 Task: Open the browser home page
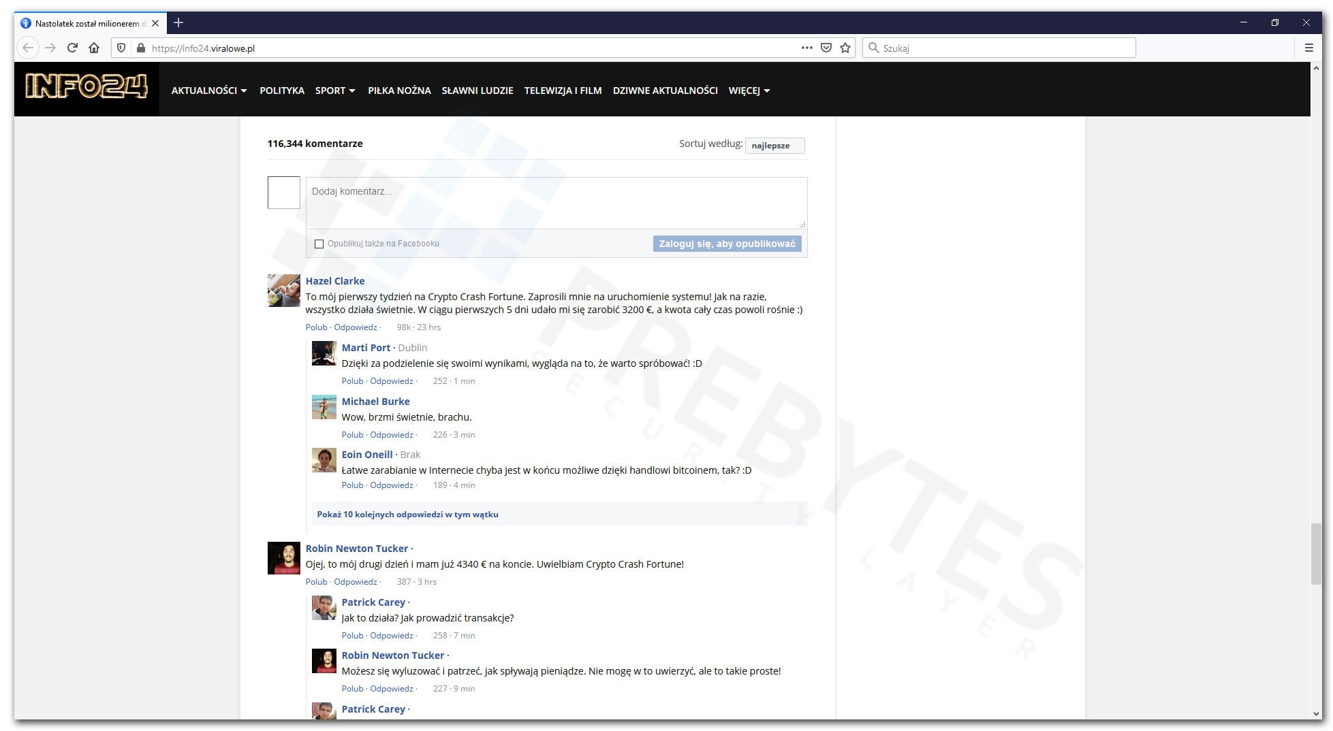click(94, 48)
